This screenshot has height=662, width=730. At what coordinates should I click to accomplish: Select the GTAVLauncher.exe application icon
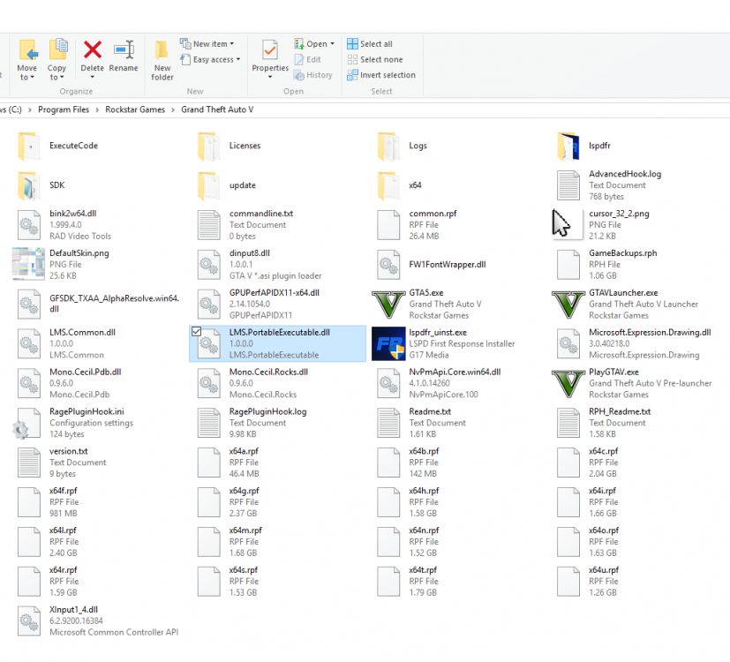[x=568, y=304]
